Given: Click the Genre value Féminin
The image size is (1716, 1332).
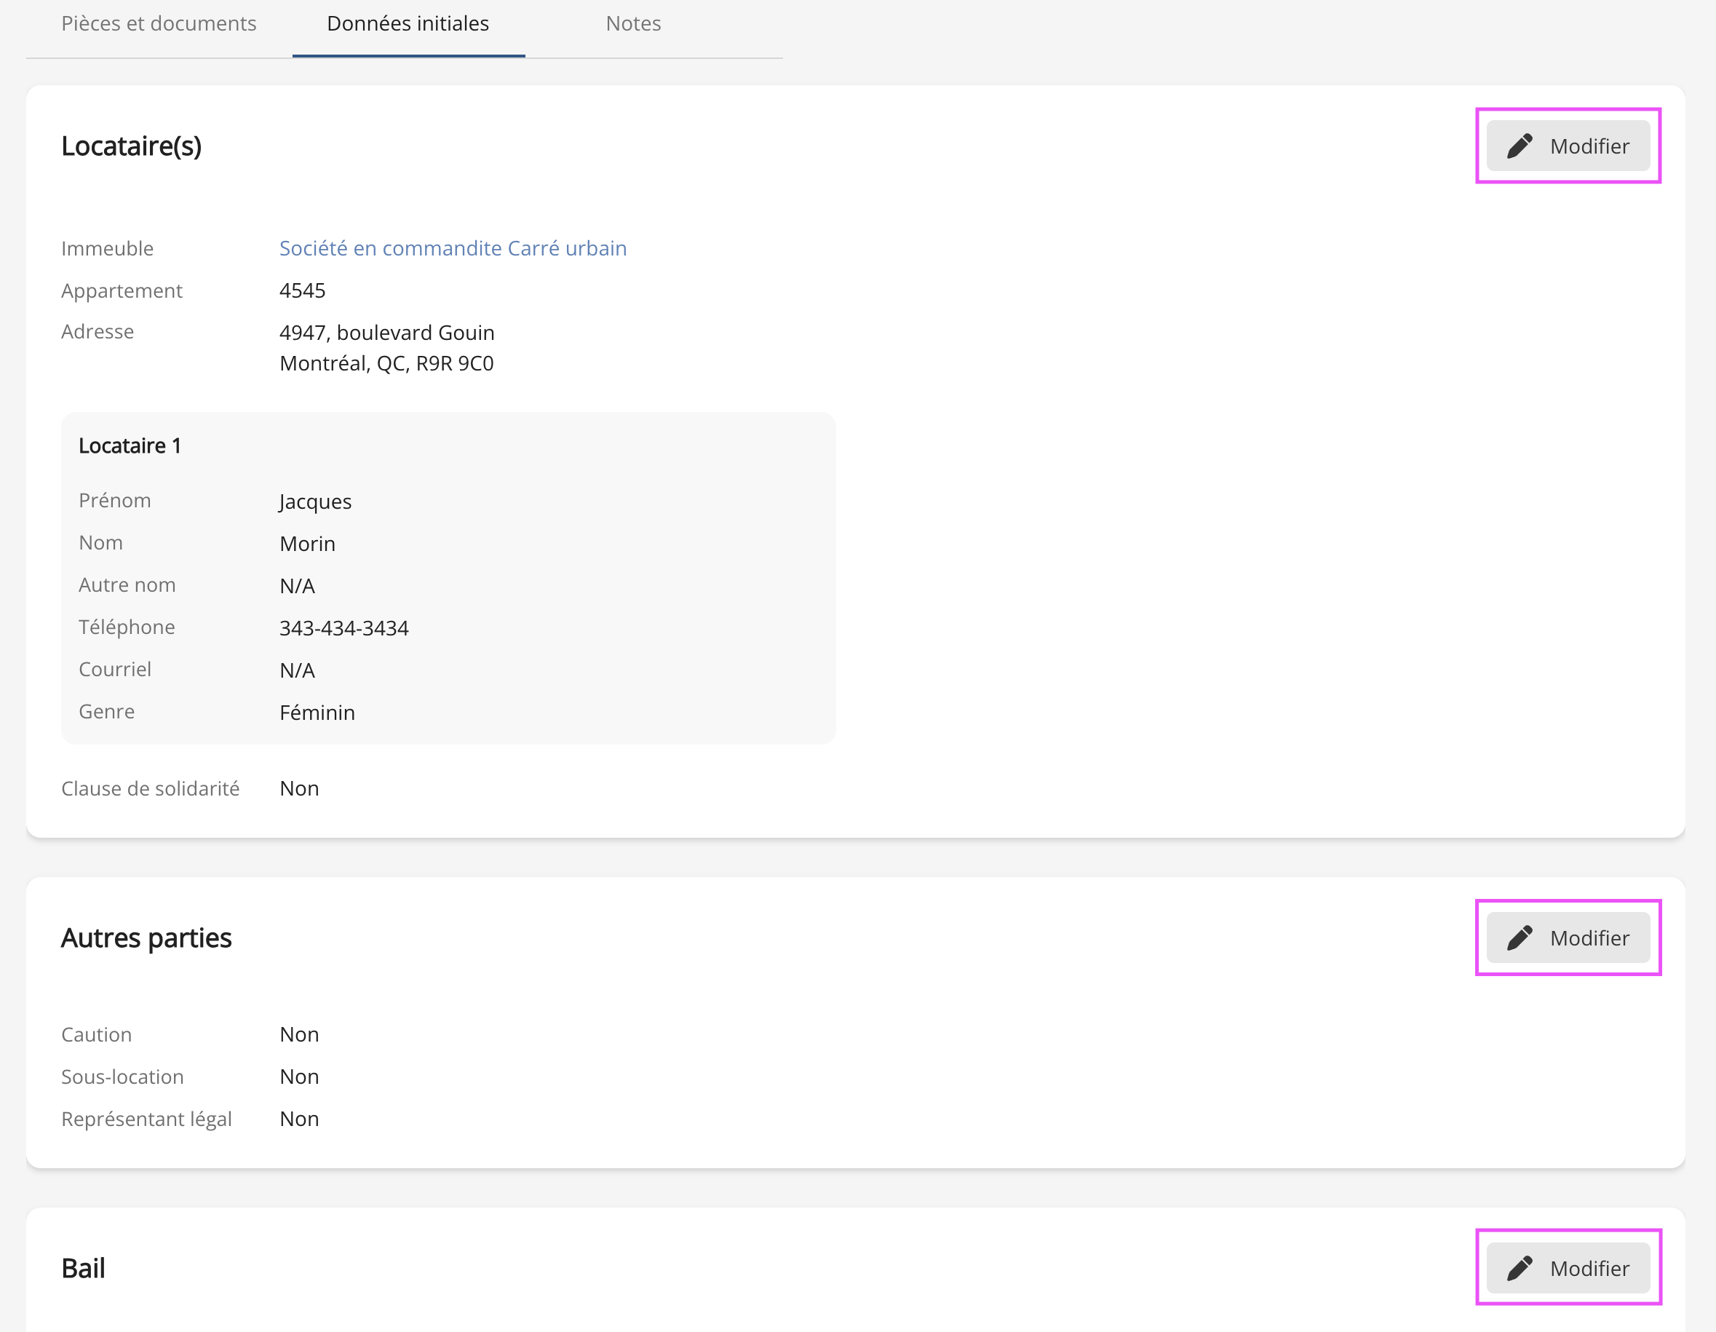Looking at the screenshot, I should [x=317, y=712].
